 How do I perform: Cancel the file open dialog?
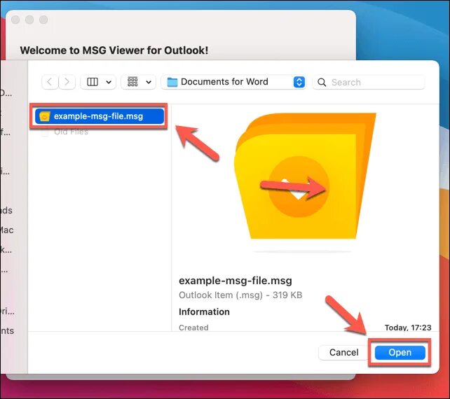343,352
